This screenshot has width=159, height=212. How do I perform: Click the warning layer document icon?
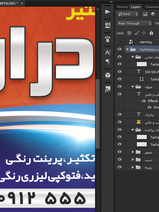point(131,42)
